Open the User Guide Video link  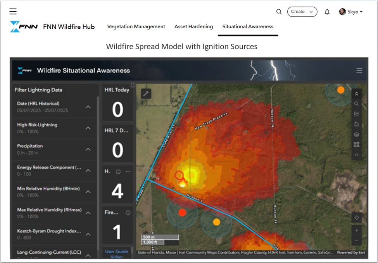(116, 254)
